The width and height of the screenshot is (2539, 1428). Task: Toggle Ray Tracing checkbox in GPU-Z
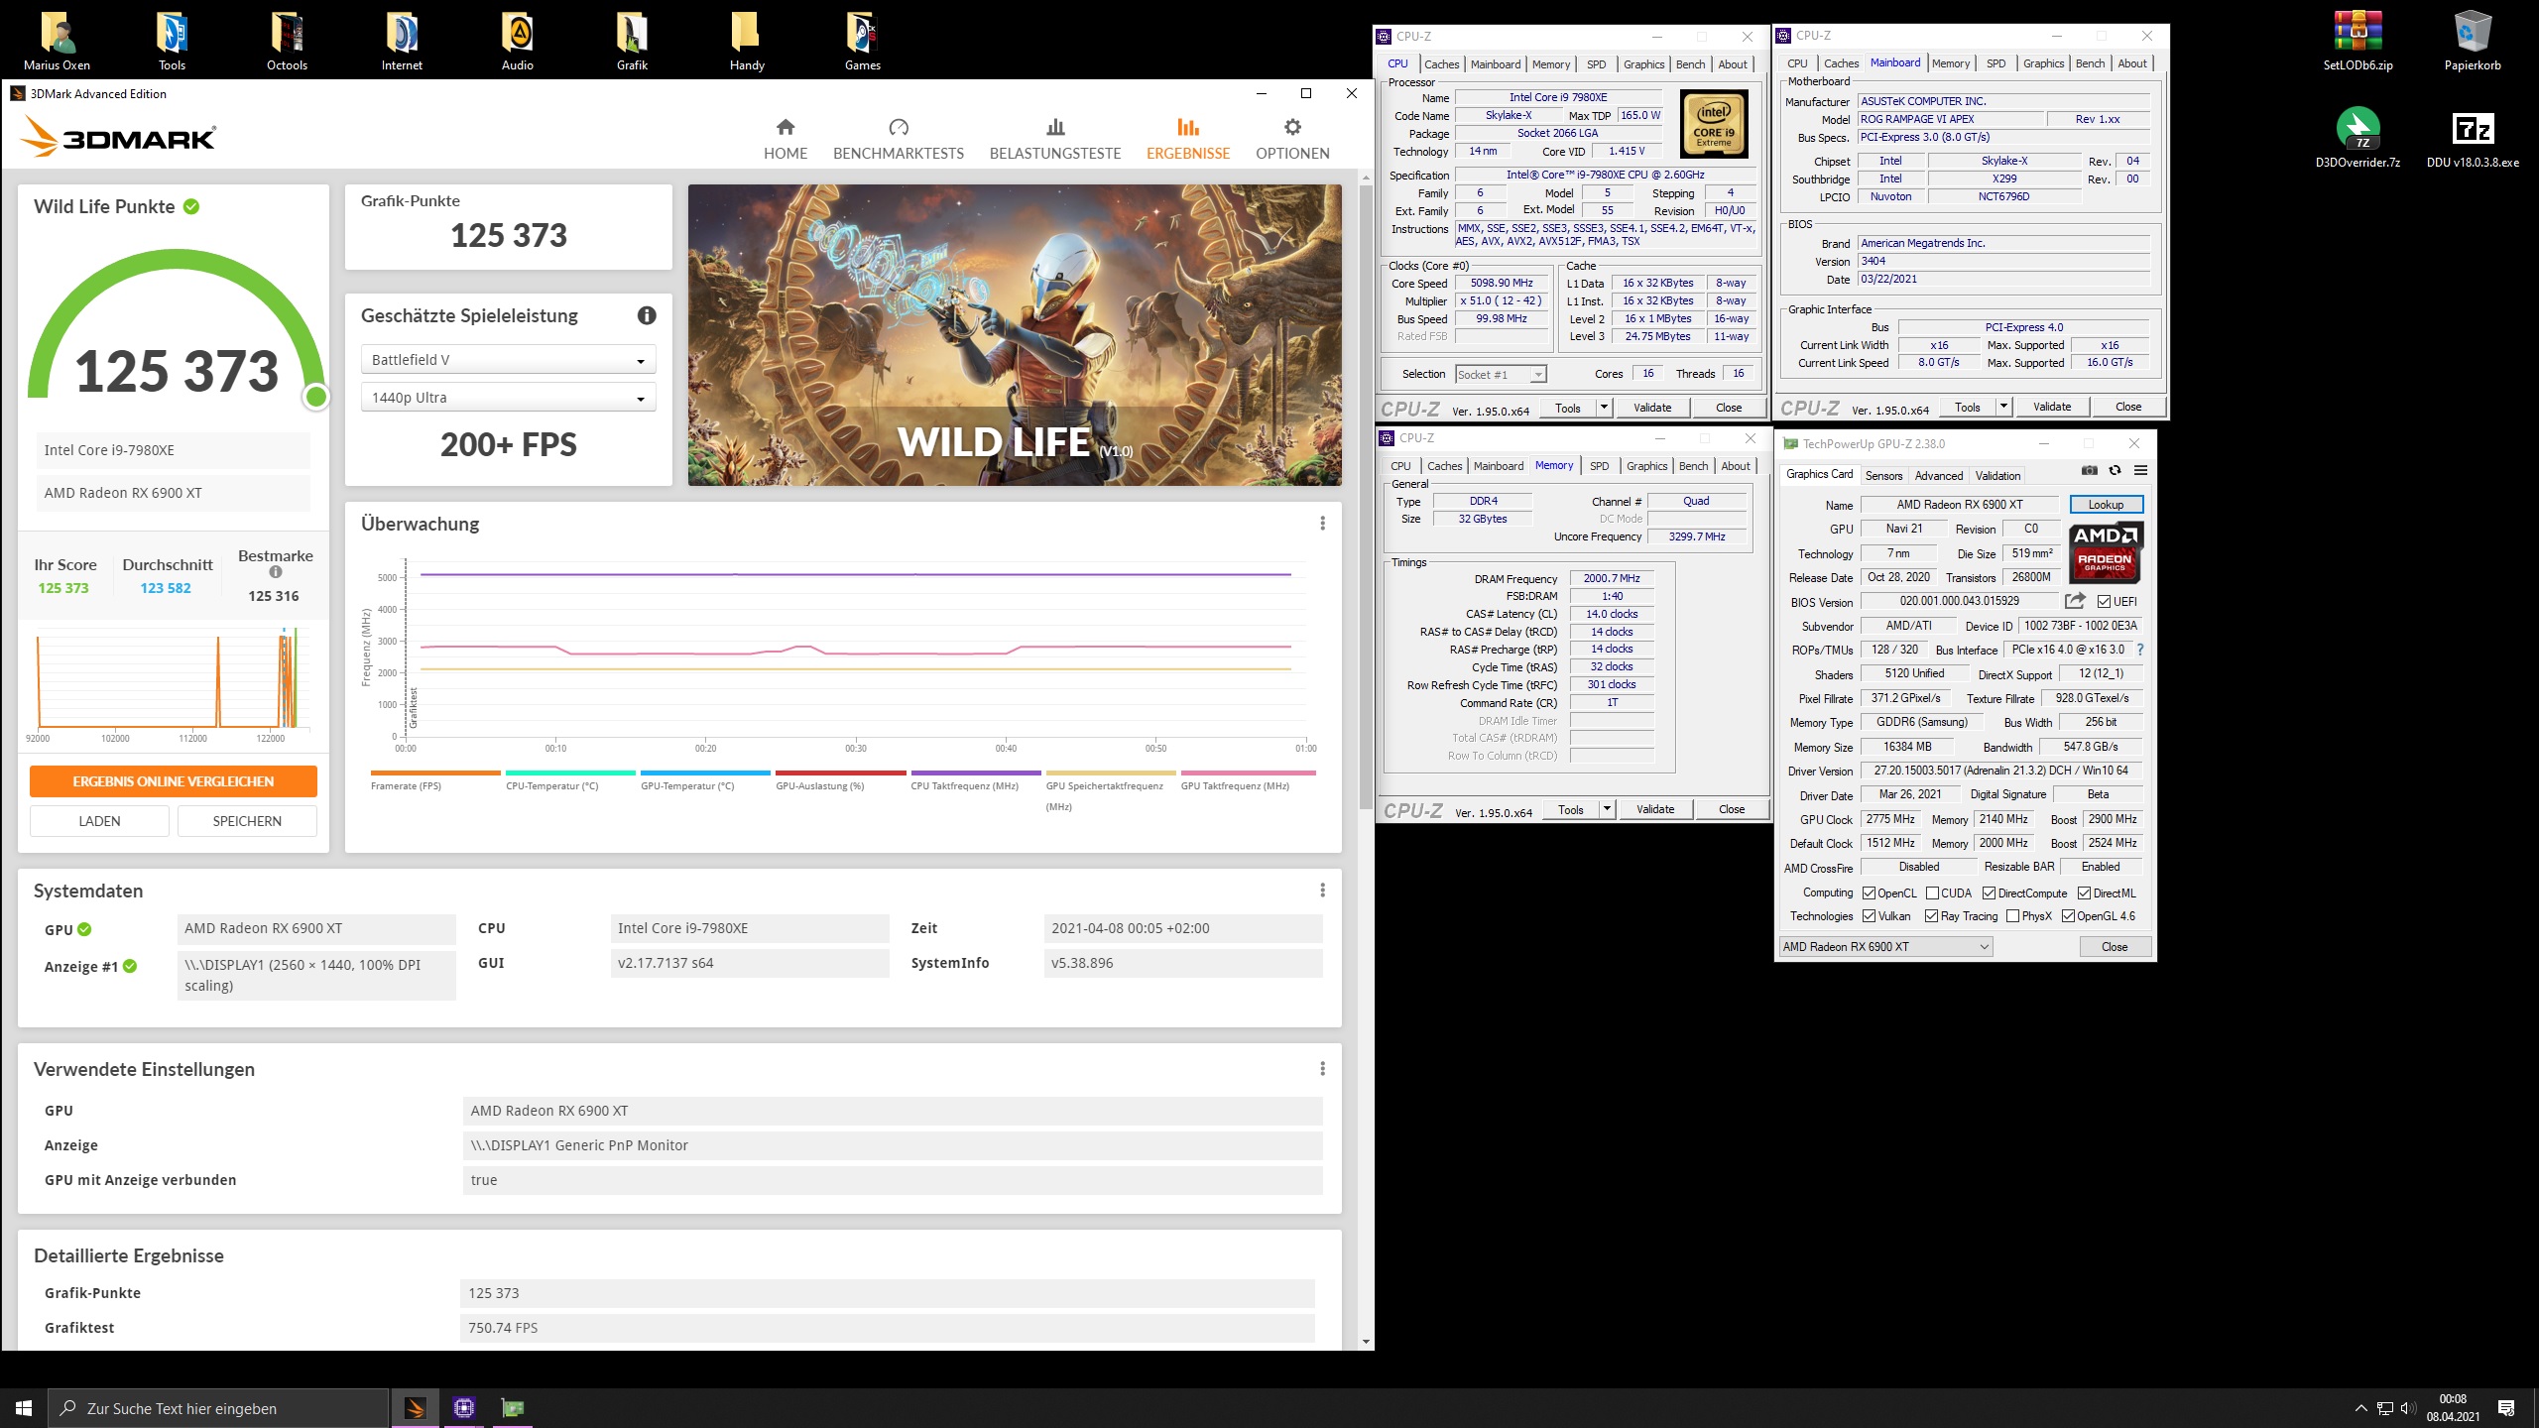tap(1931, 916)
